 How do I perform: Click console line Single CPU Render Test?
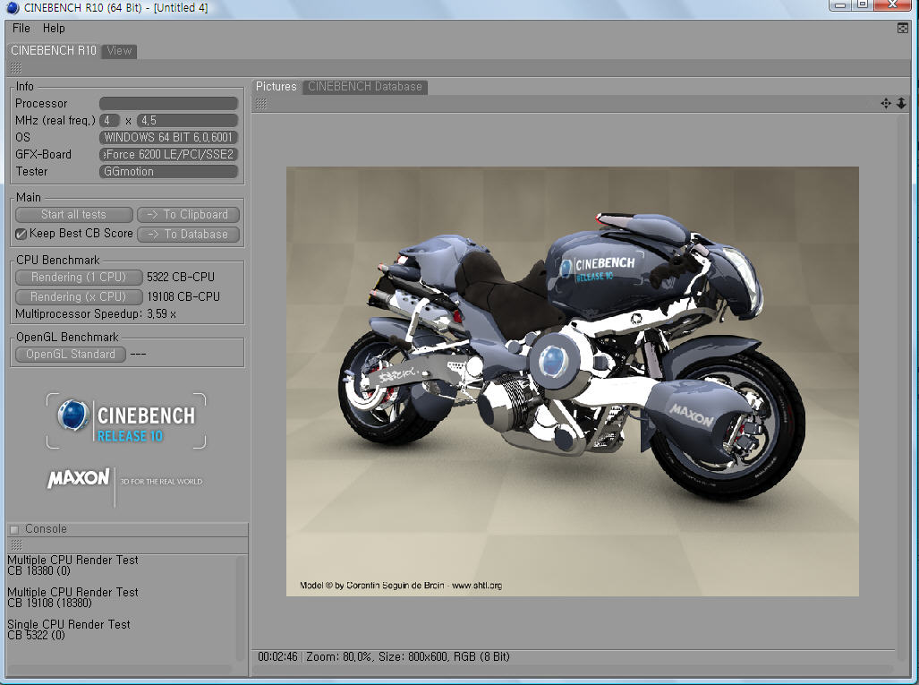[x=69, y=625]
